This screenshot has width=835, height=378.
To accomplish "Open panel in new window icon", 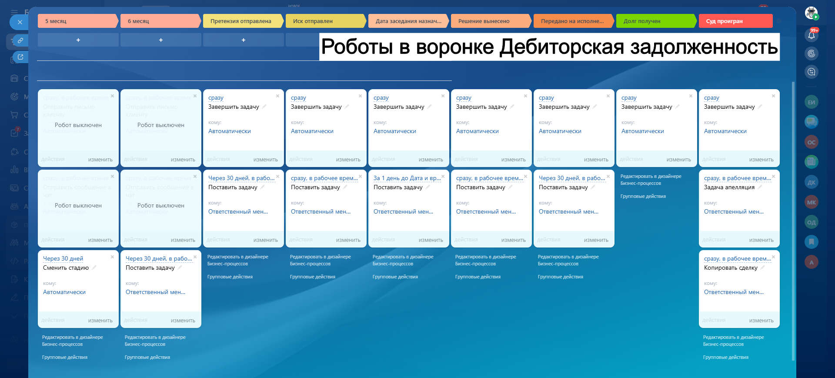I will 20,57.
